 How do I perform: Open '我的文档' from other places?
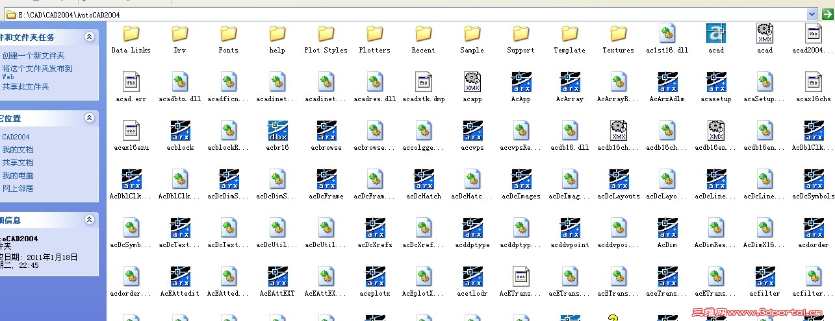[x=18, y=150]
